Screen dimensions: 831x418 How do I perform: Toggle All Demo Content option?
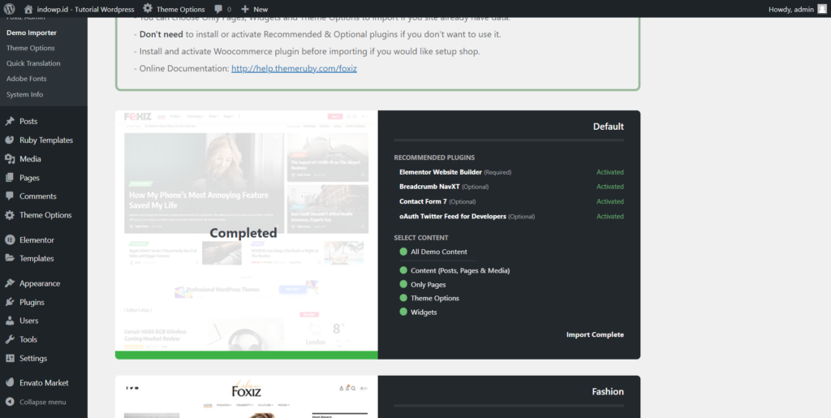[403, 252]
